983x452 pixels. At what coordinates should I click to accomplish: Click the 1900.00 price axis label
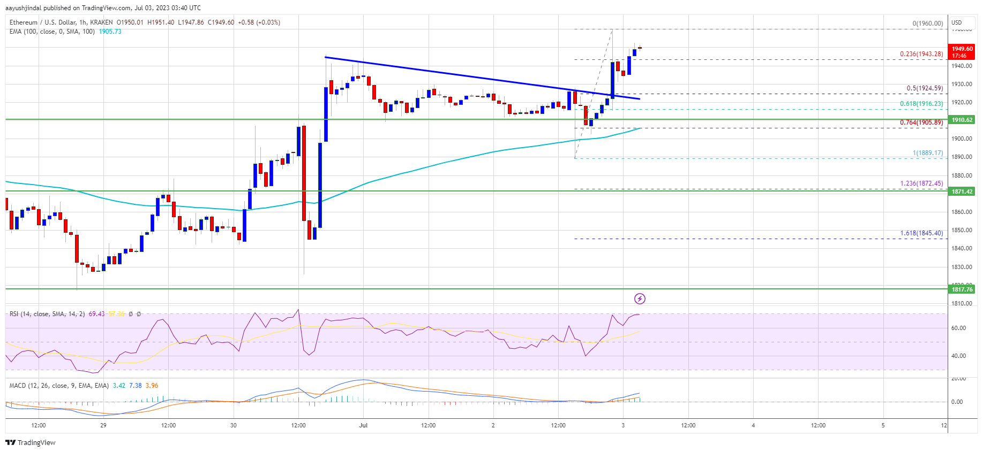point(962,139)
